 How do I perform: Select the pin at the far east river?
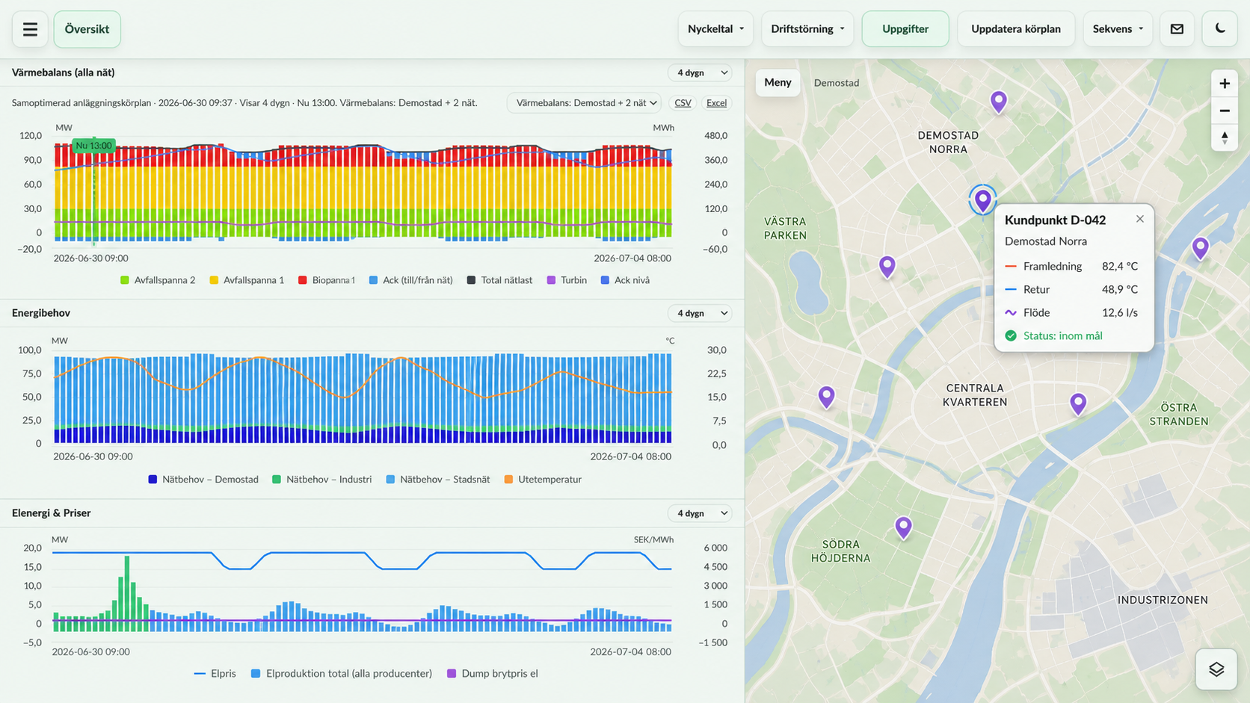tap(1201, 247)
